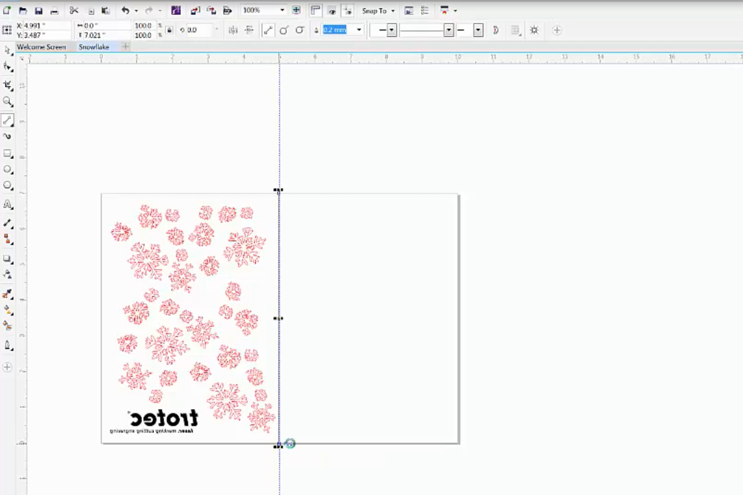The height and width of the screenshot is (495, 743).
Task: Click the Undo arrow button
Action: pos(126,11)
